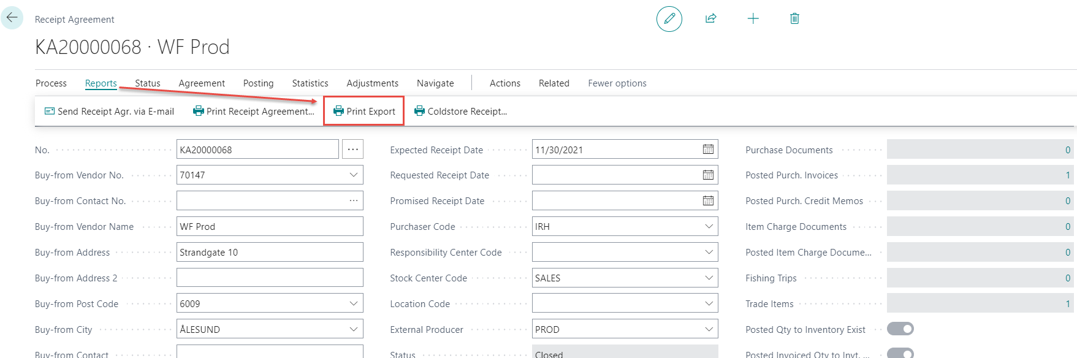This screenshot has height=358, width=1077.
Task: Toggle Posted Qty to Inventory Exist switch
Action: click(x=900, y=329)
